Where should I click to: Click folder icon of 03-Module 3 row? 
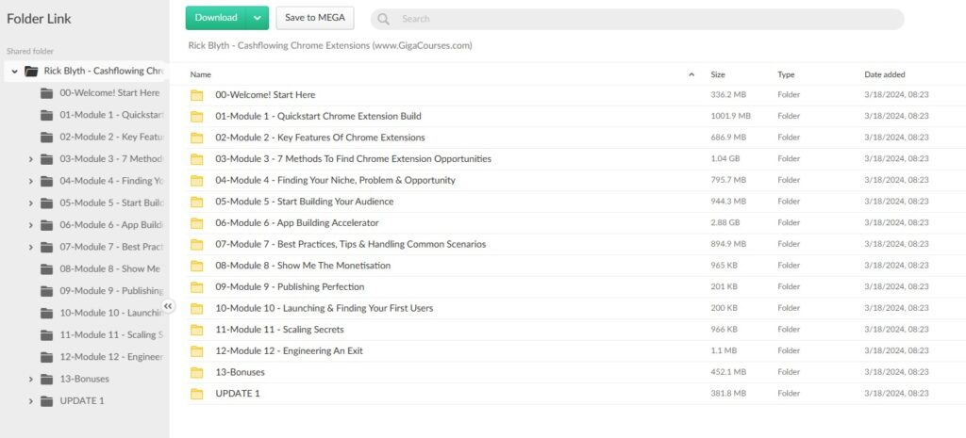coord(196,159)
